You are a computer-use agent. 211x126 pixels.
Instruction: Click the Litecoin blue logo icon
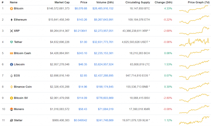click(11, 64)
